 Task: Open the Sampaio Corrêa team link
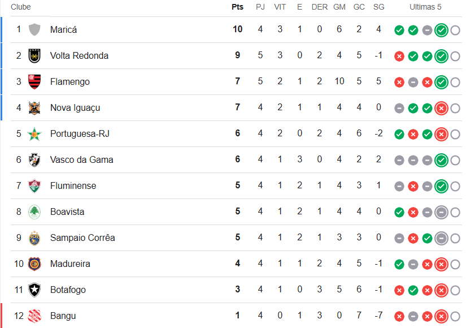[x=82, y=238]
